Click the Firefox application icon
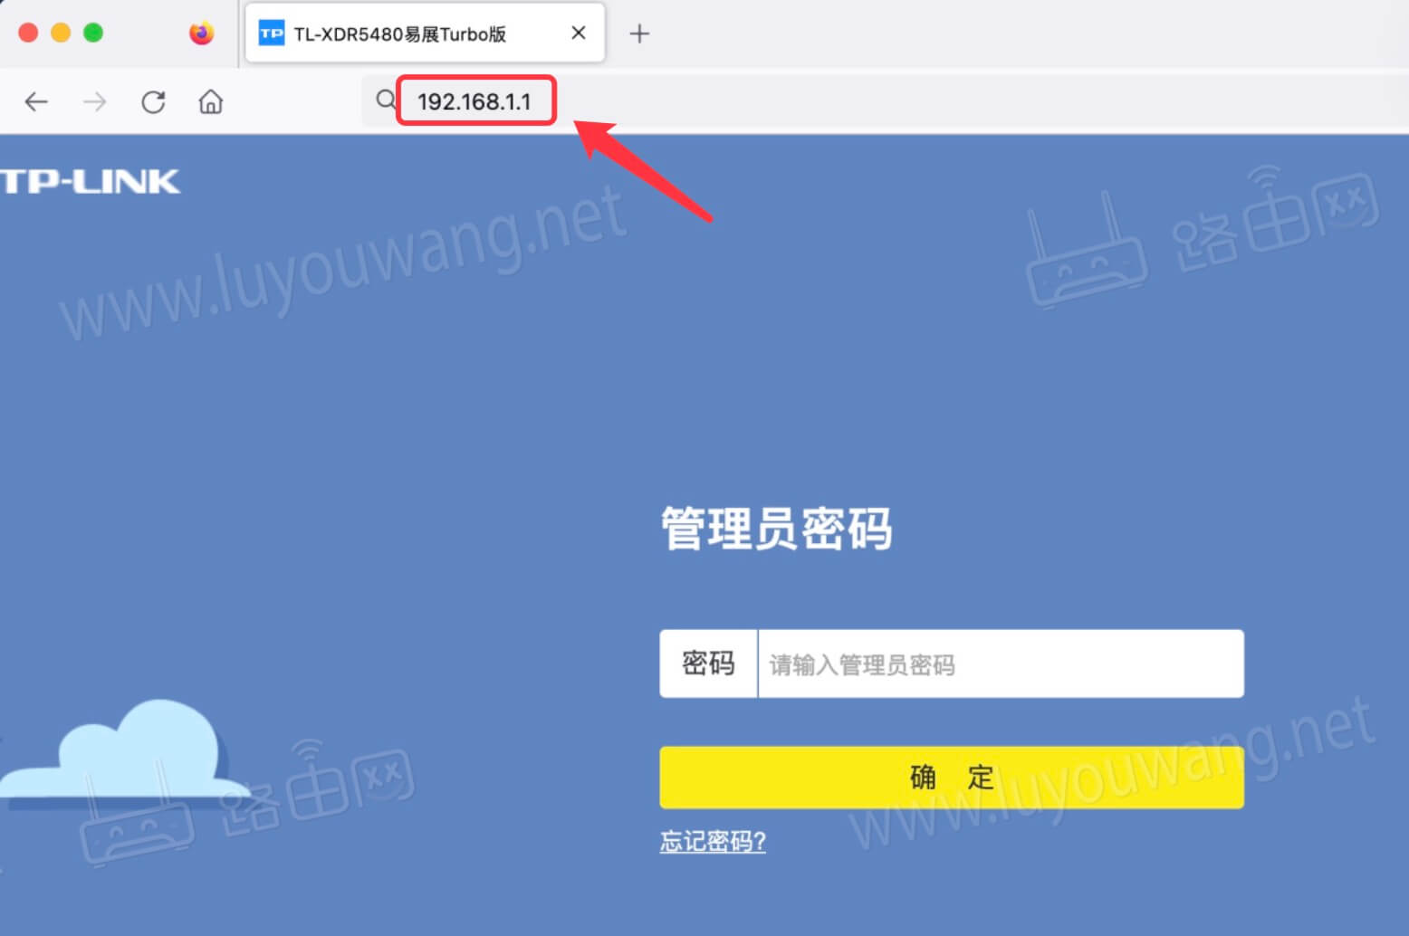Image resolution: width=1409 pixels, height=936 pixels. 201,33
